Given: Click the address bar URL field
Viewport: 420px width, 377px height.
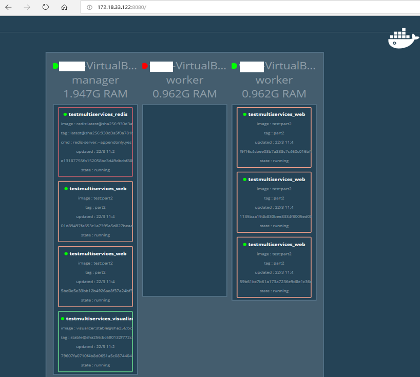Looking at the screenshot, I should tap(205, 8).
